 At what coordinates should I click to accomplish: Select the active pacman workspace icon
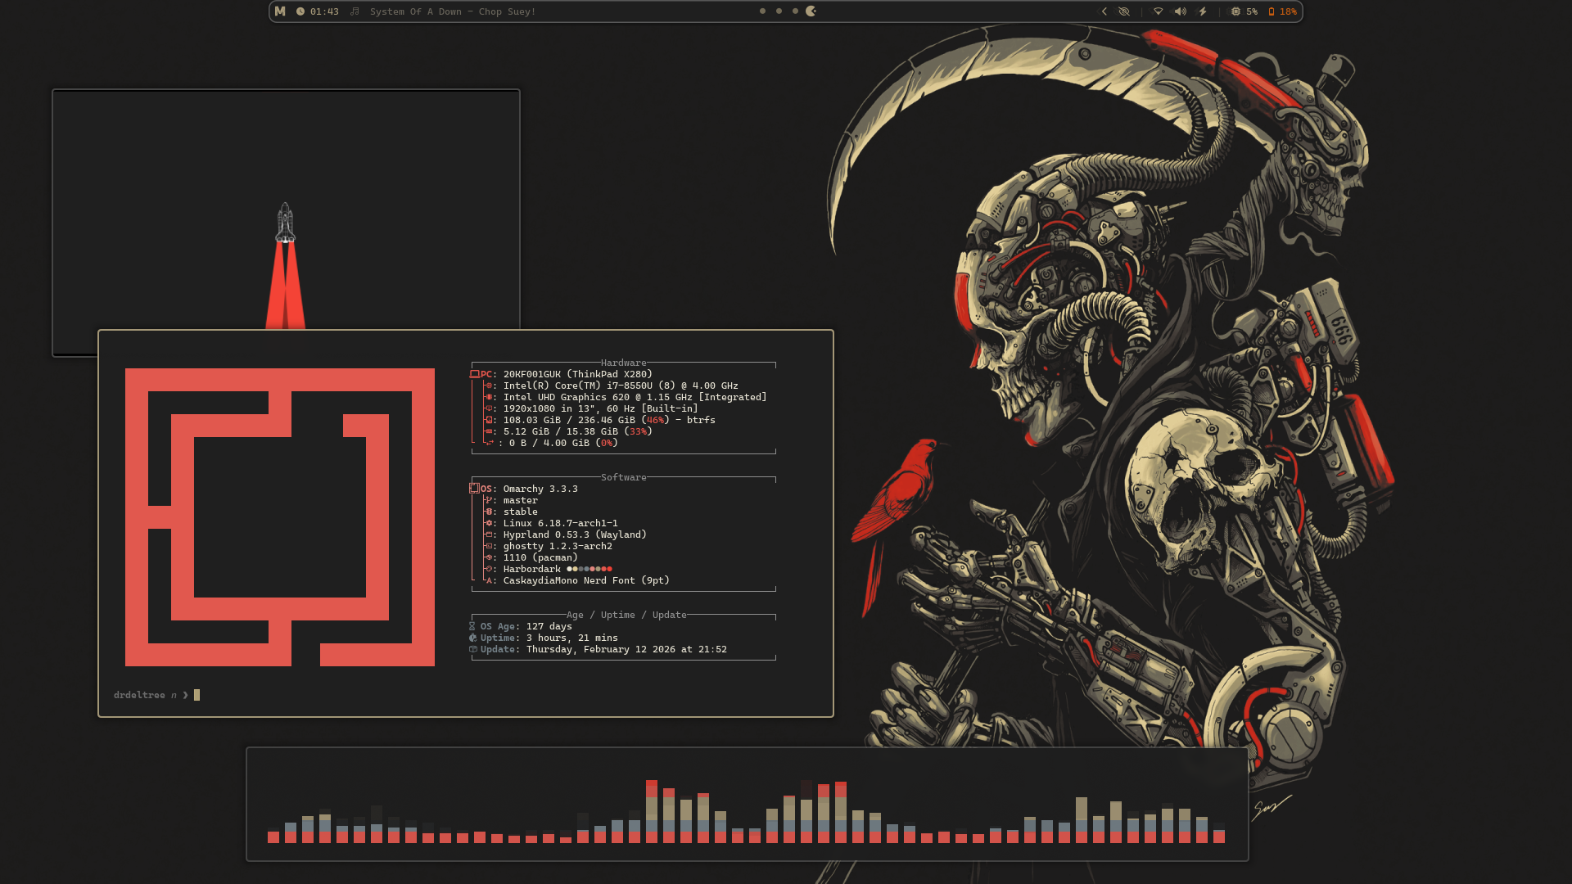pos(811,11)
